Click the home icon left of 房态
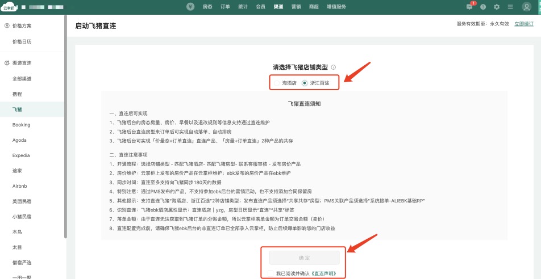The image size is (541, 279). coord(190,7)
